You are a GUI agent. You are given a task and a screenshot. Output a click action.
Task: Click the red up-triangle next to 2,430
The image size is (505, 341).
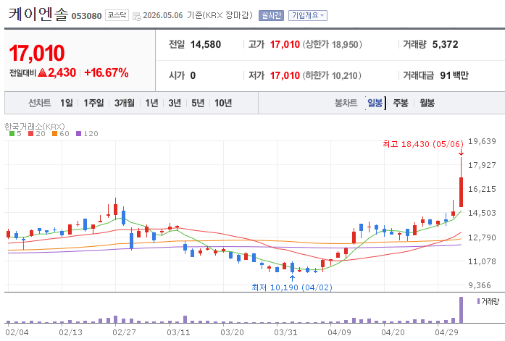tap(43, 72)
